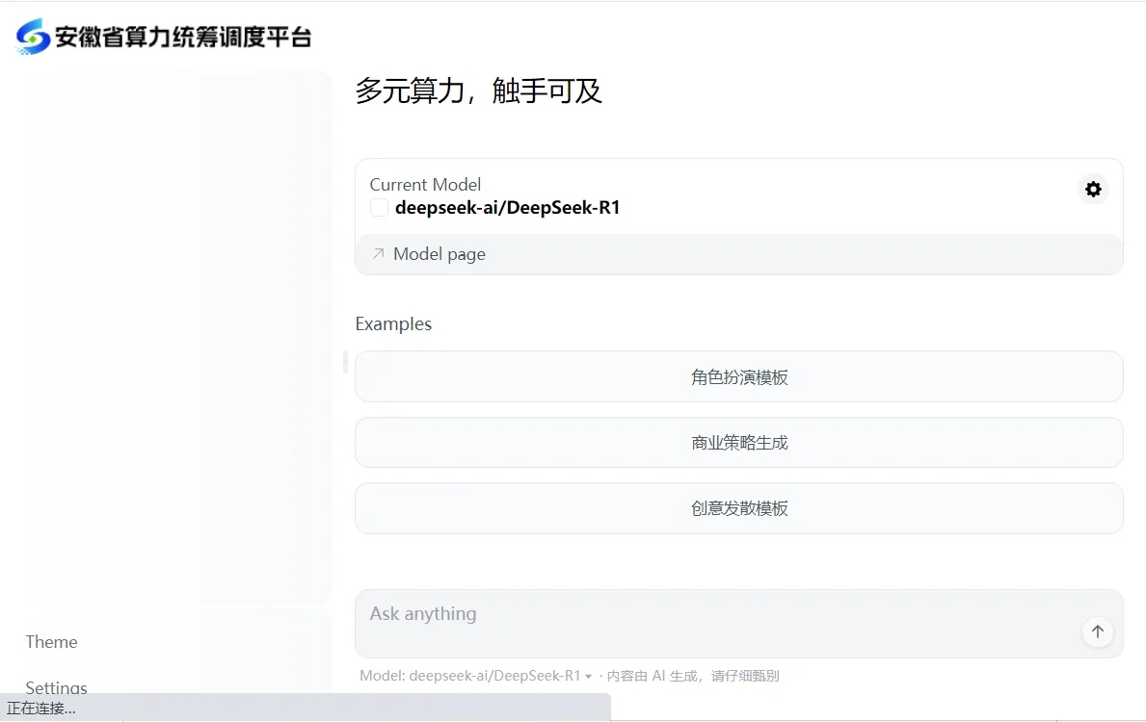Open model settings via the gear icon
Screen dimensions: 1146x722
tap(1093, 190)
